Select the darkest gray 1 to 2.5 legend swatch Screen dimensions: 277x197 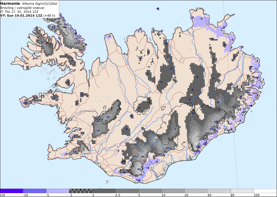coord(104,191)
